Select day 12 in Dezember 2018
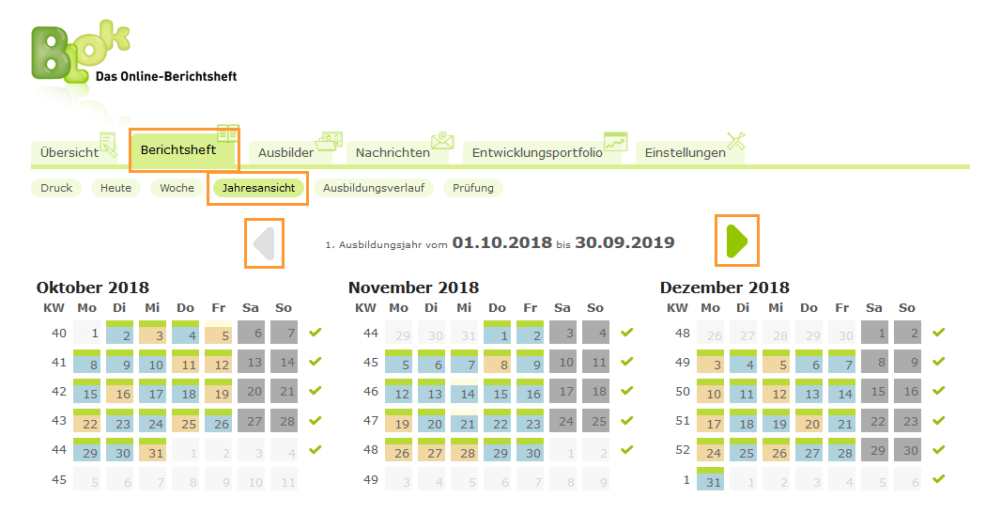Image resolution: width=986 pixels, height=513 pixels. tap(776, 391)
